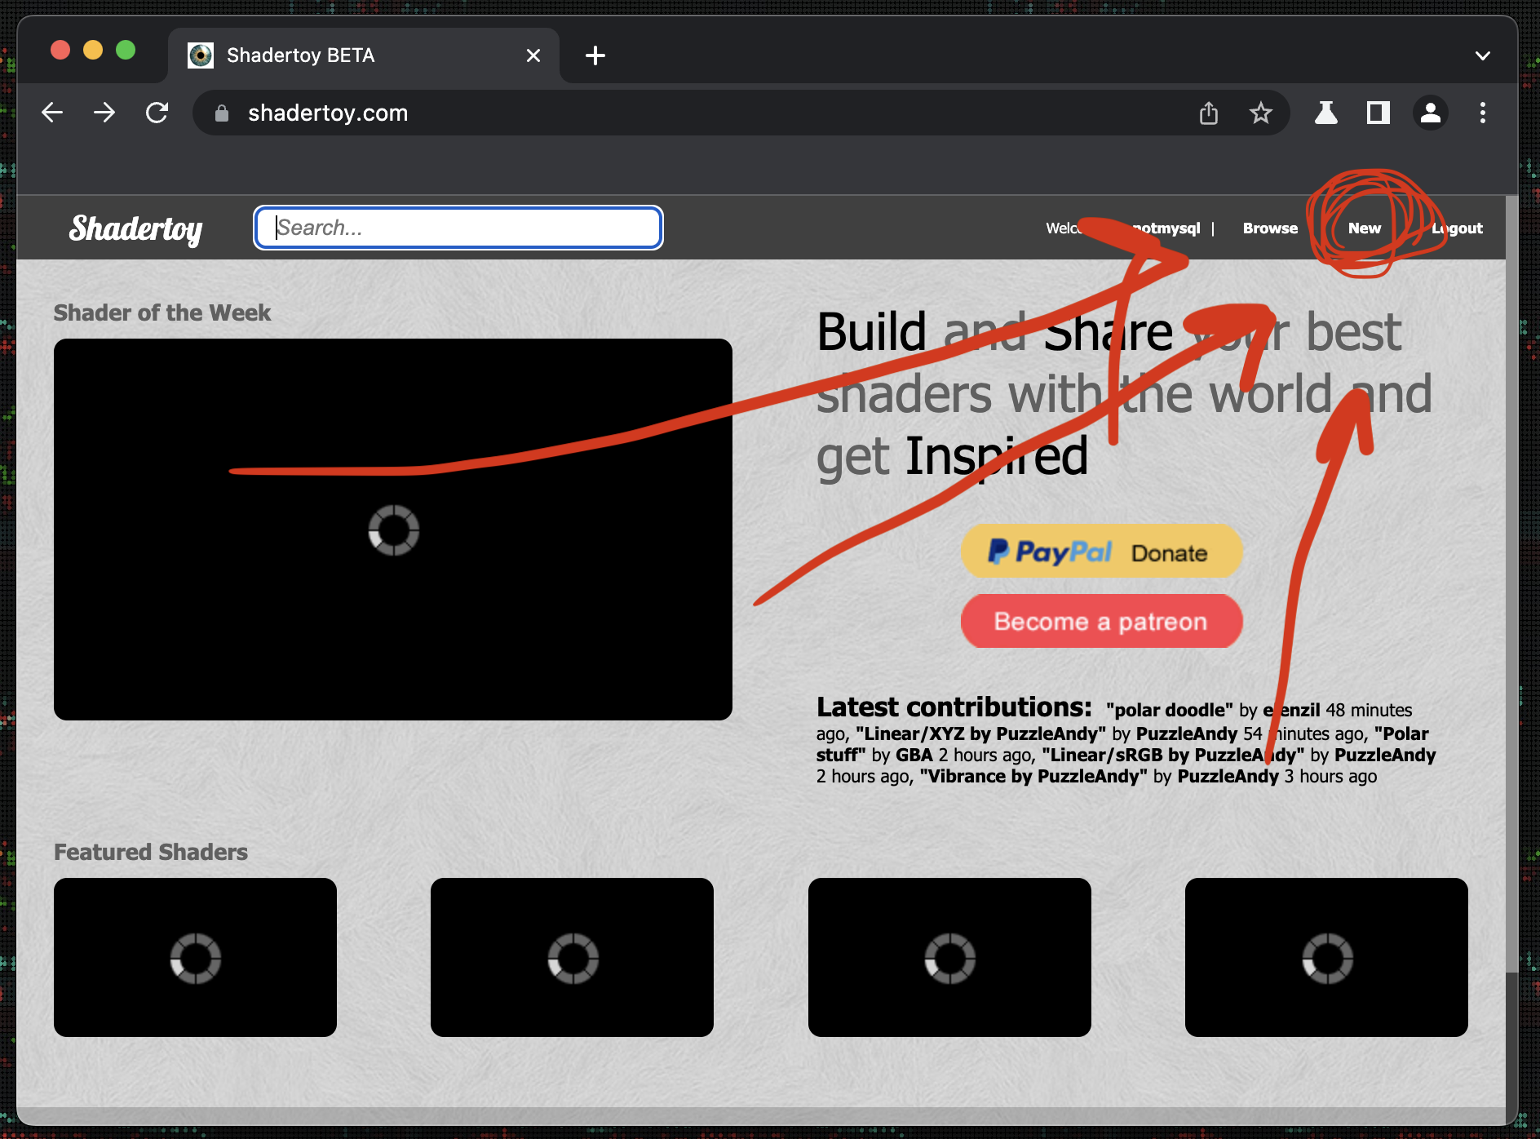
Task: Open "Vibrance by PuzzleAndy" shader link
Action: (x=1033, y=776)
